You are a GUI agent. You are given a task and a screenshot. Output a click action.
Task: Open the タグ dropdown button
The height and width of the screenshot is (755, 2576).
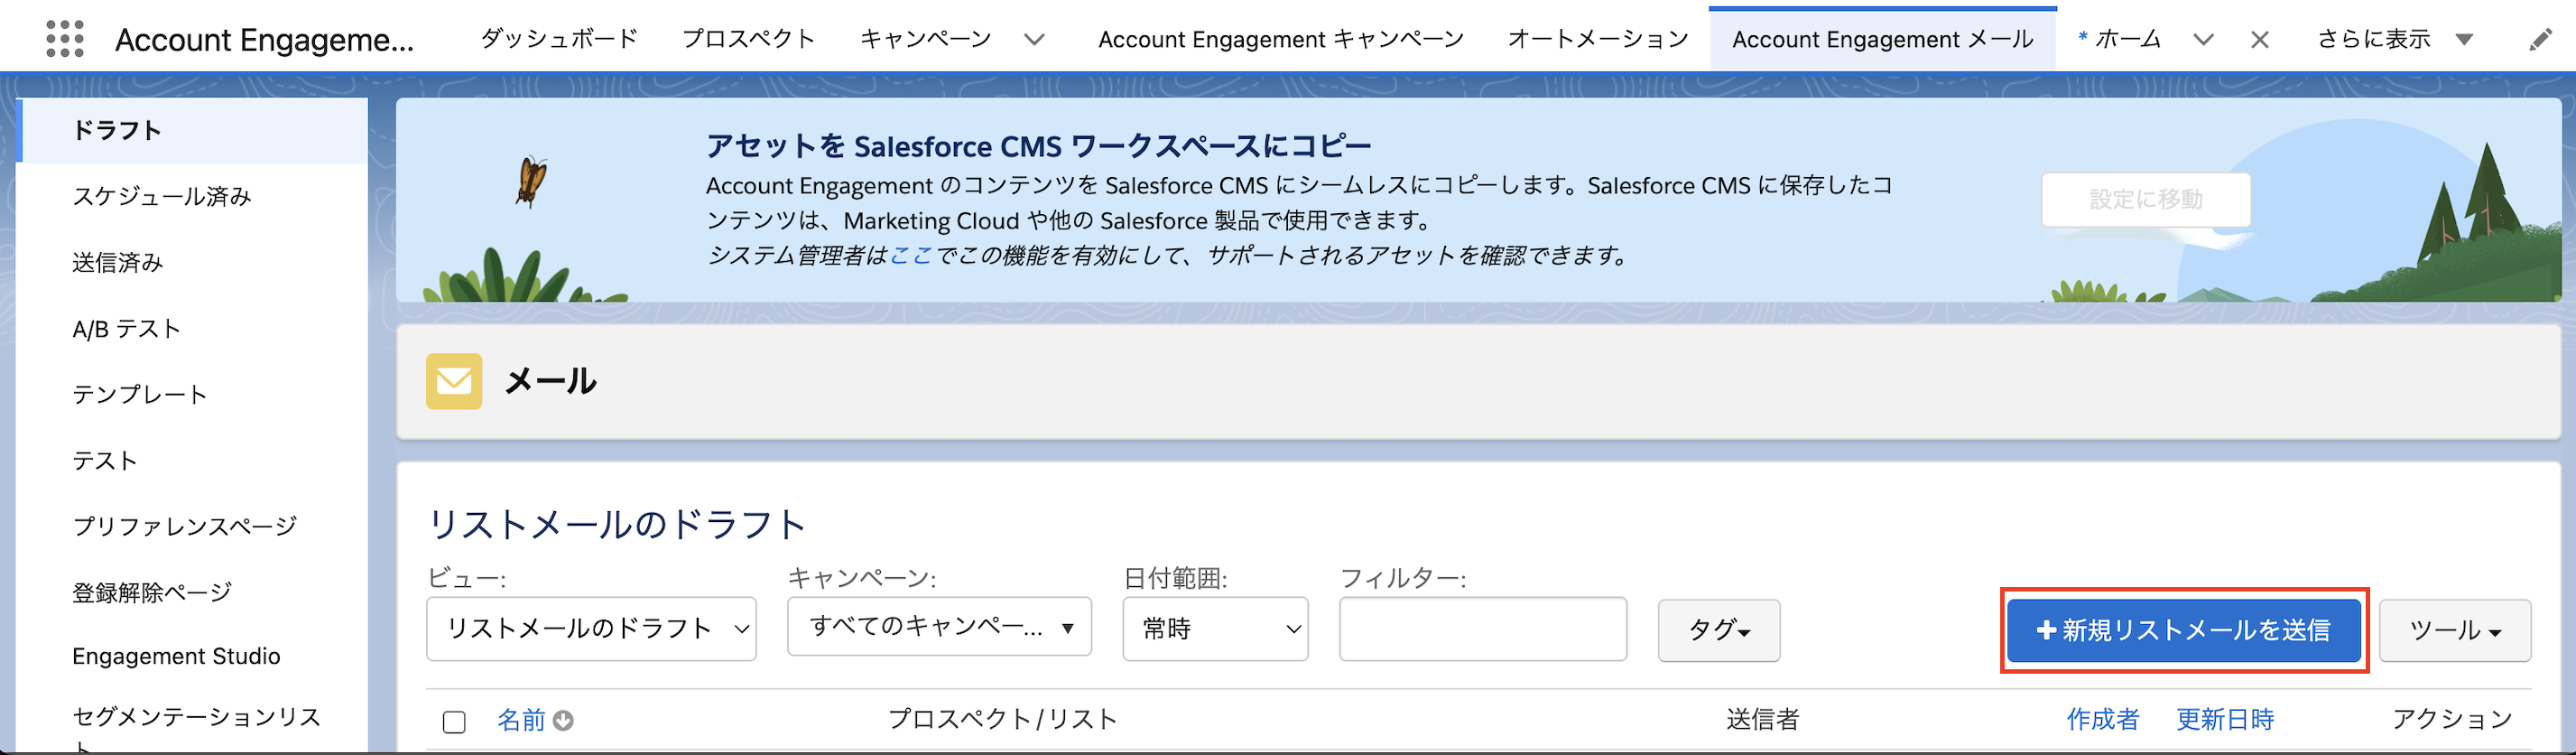tap(1719, 630)
